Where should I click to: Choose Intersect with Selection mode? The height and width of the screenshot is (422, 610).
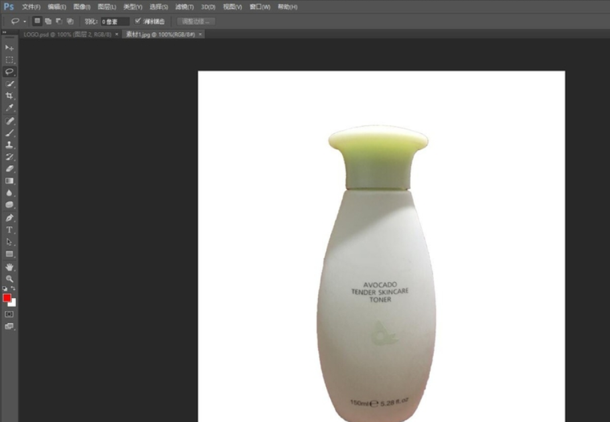click(x=70, y=21)
